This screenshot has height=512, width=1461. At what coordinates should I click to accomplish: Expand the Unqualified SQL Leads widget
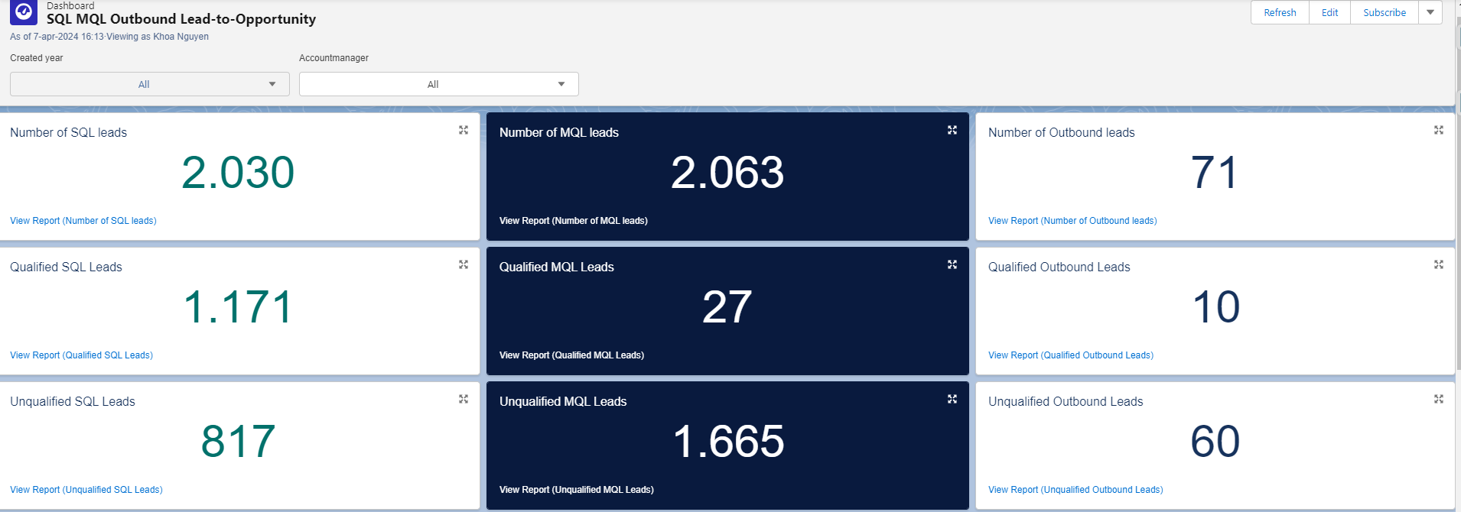tap(463, 399)
